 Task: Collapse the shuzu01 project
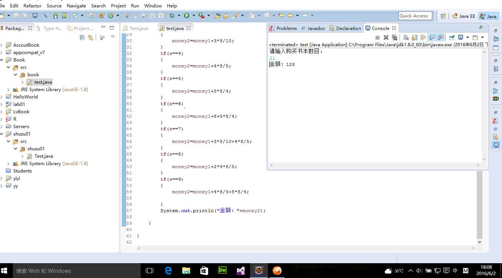(x=1, y=134)
